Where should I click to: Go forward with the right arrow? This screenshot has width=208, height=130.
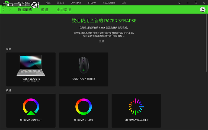[x=10, y=9]
